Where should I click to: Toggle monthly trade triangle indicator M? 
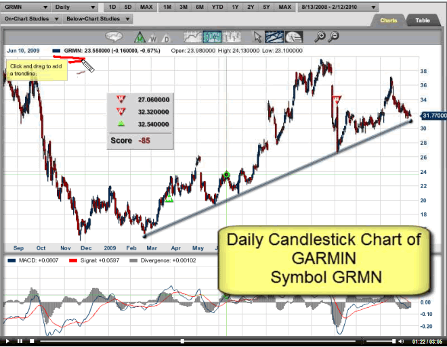pos(140,37)
